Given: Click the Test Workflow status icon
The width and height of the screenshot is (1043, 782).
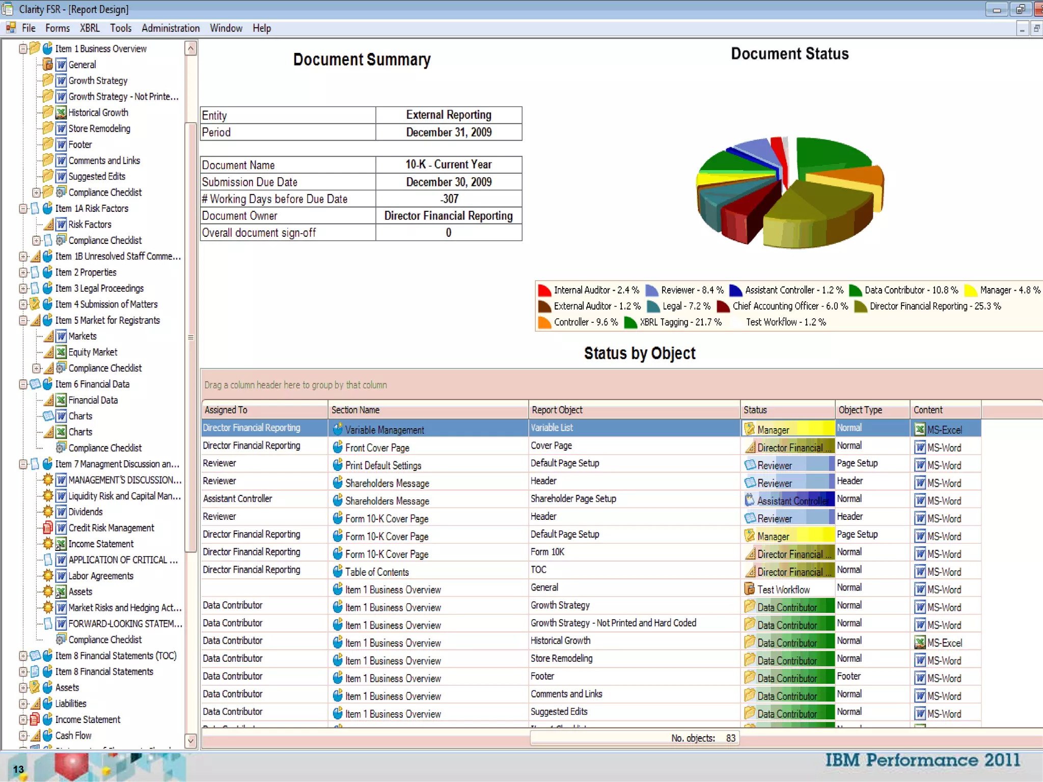Looking at the screenshot, I should (749, 589).
